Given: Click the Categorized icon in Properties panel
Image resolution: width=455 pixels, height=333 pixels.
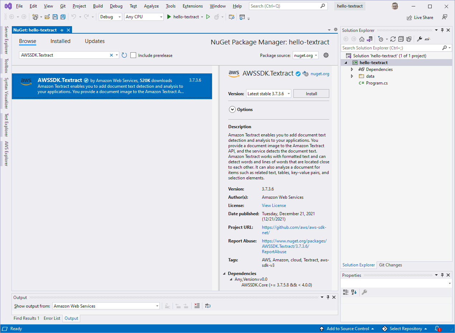Looking at the screenshot, I should [346, 292].
